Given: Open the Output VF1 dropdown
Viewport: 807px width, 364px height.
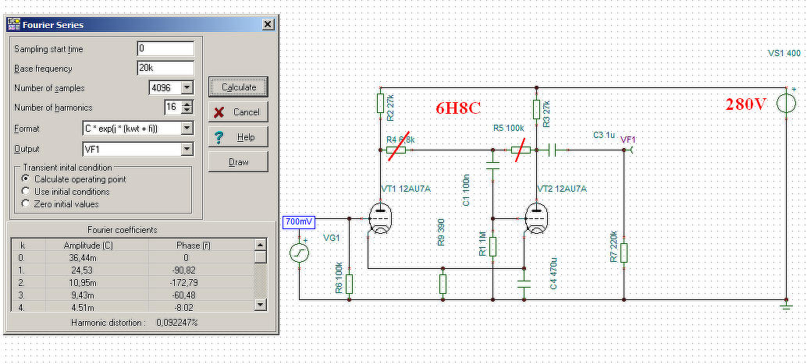Looking at the screenshot, I should 187,149.
